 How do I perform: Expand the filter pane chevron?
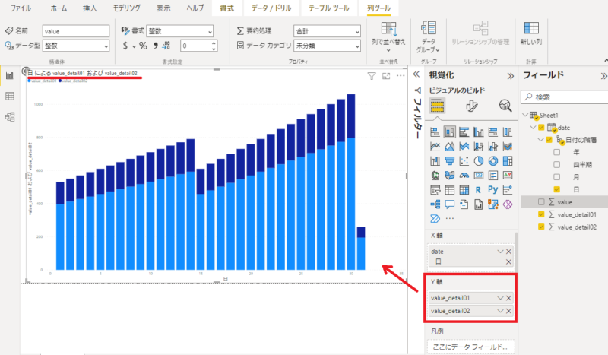416,74
